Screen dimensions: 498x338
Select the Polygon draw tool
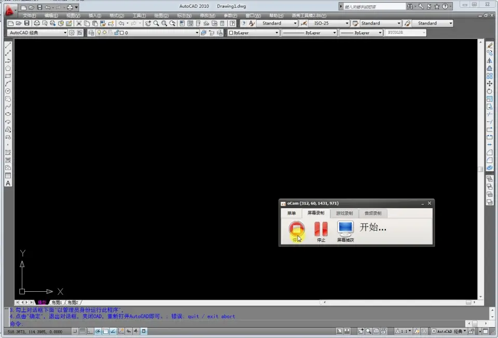[x=8, y=68]
